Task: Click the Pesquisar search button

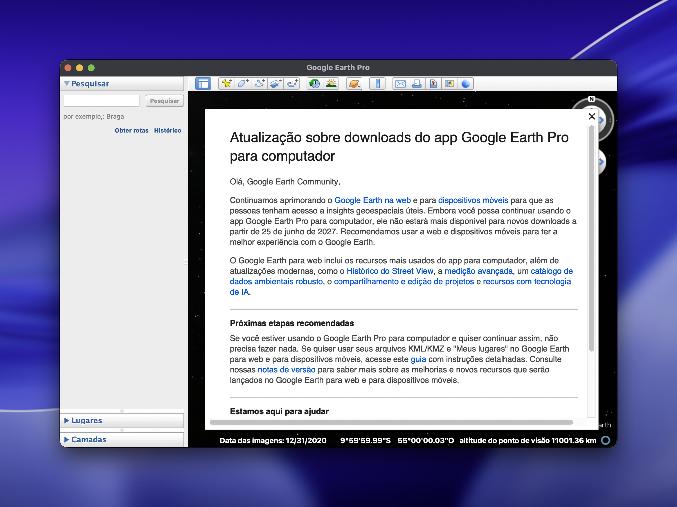Action: 165,101
